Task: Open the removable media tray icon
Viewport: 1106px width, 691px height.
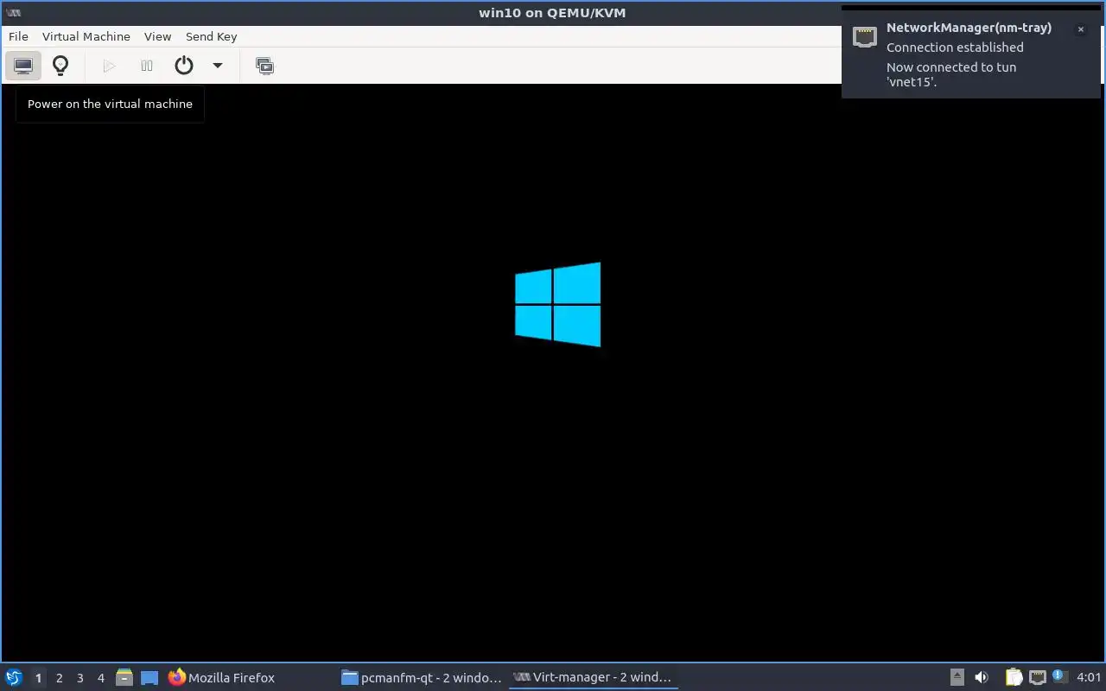Action: [x=957, y=677]
